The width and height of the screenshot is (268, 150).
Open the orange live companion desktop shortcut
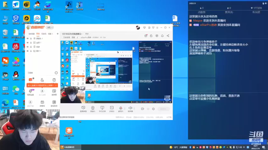(x=69, y=133)
